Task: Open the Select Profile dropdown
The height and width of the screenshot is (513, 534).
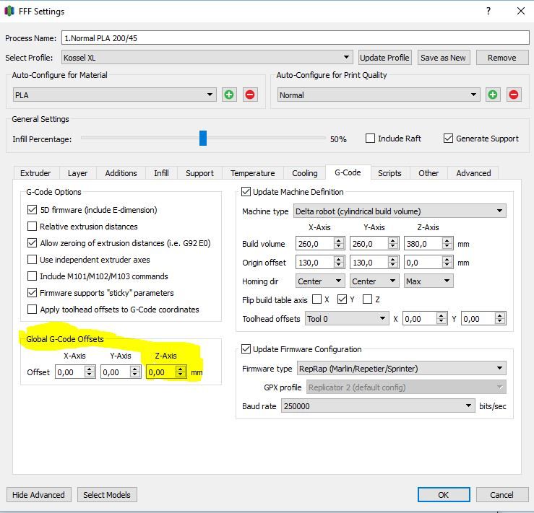Action: [207, 58]
